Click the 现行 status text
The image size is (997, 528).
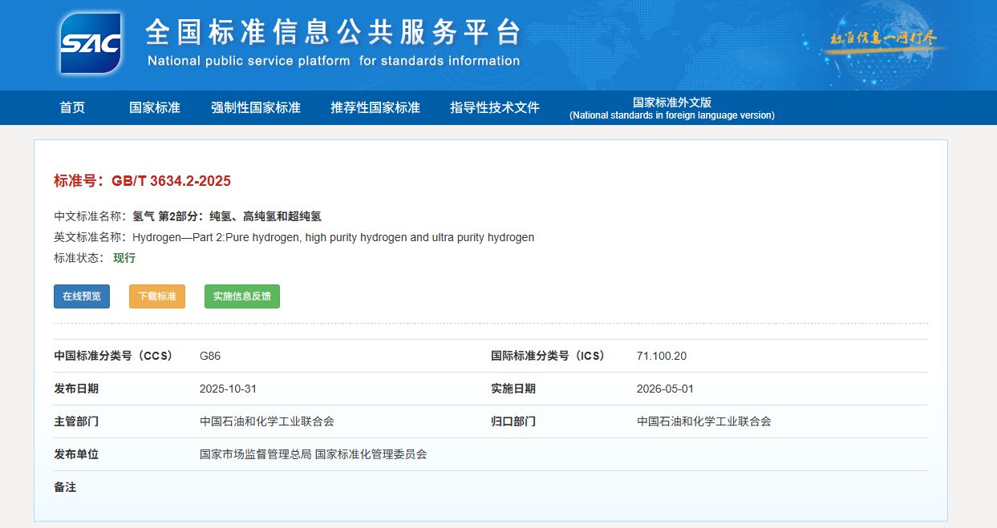(x=124, y=258)
